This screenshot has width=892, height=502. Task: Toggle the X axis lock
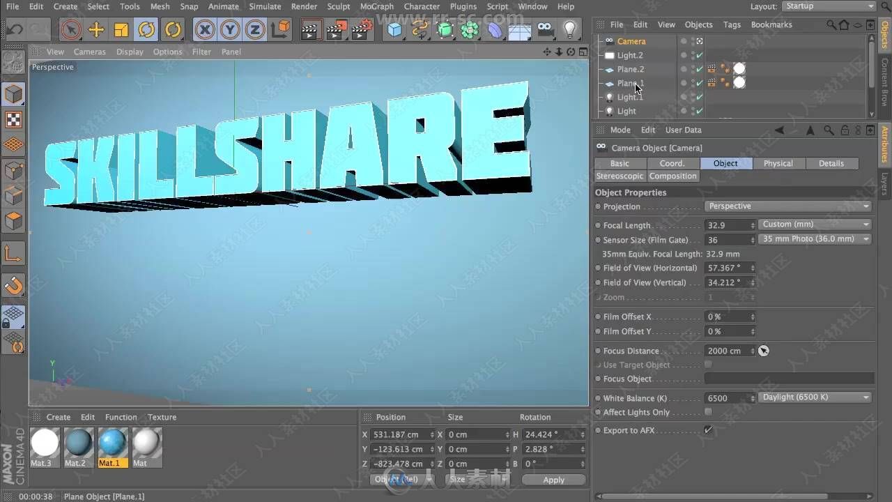click(204, 30)
